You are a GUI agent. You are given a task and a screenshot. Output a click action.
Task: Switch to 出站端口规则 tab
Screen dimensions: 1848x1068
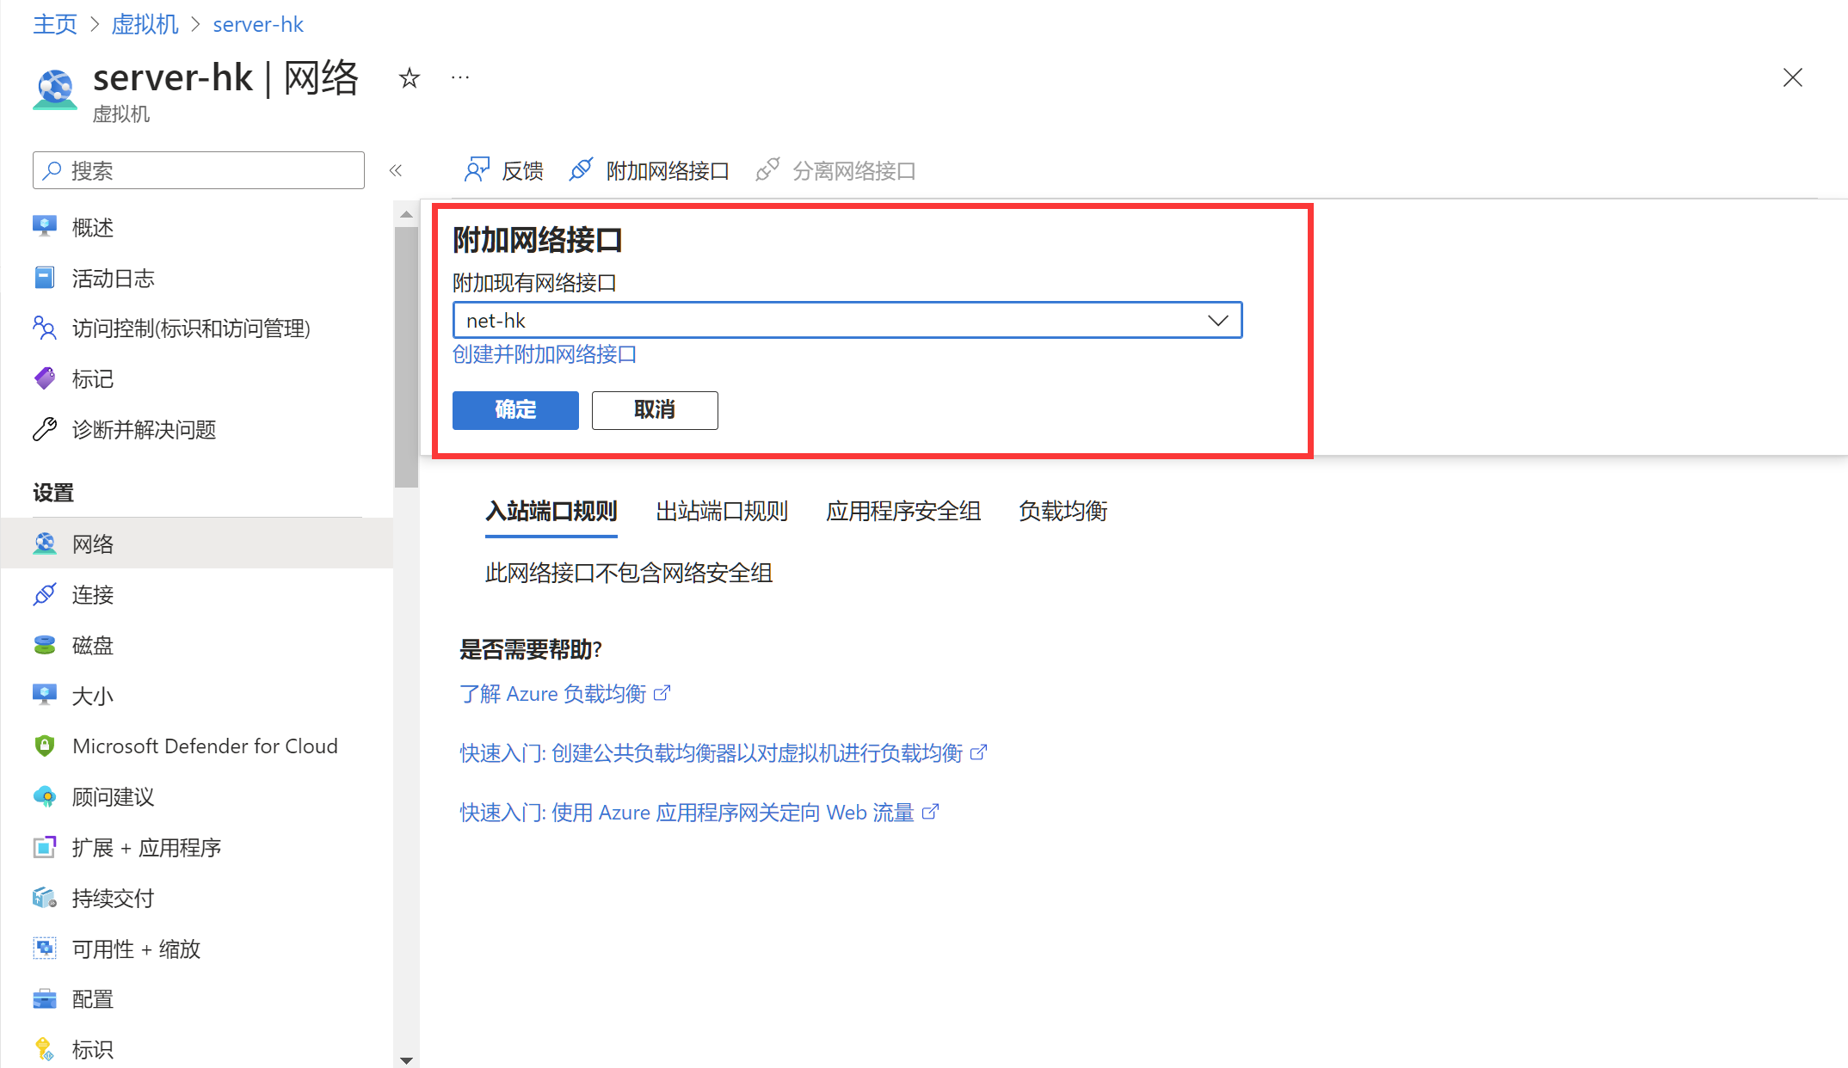pos(721,512)
